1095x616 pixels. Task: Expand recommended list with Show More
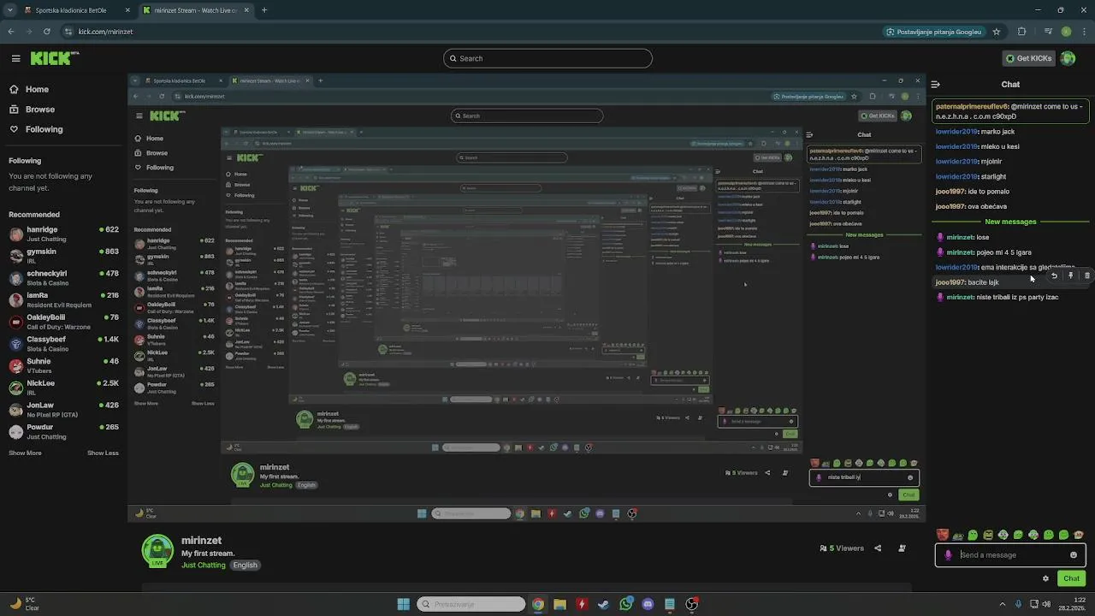(25, 453)
